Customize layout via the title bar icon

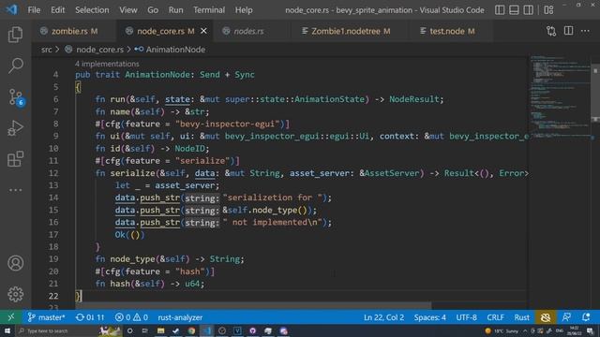[x=548, y=10]
